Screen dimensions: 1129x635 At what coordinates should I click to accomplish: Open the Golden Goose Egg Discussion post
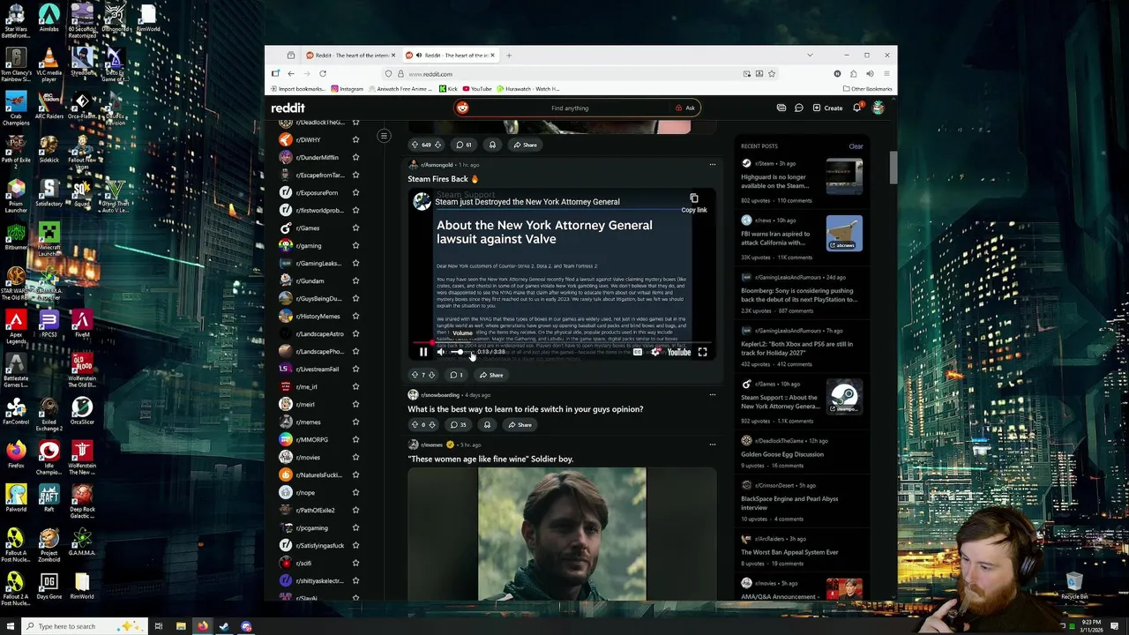point(782,454)
